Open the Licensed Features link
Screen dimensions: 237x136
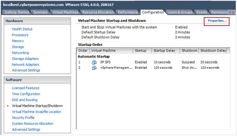point(26,88)
